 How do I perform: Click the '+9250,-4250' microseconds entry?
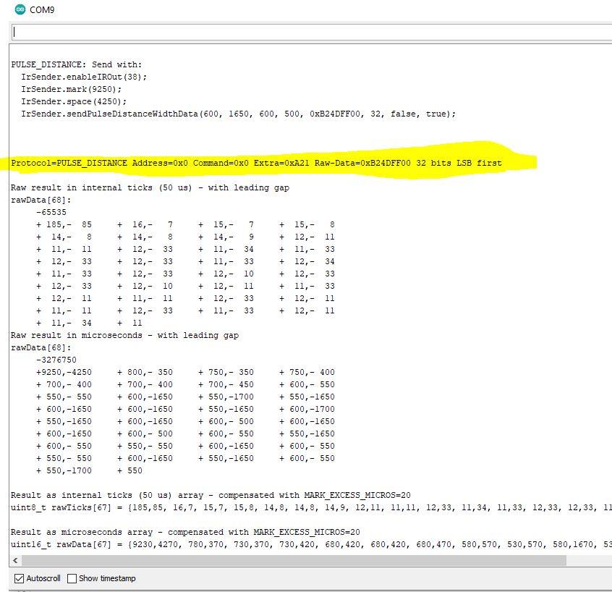point(64,372)
